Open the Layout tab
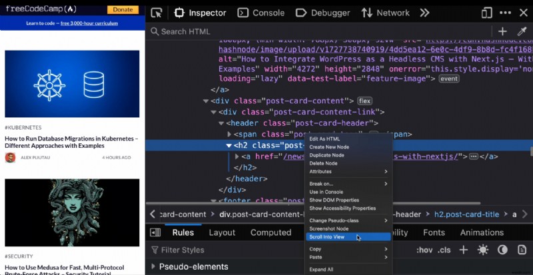Viewport: 533px width, 275px height. point(222,232)
